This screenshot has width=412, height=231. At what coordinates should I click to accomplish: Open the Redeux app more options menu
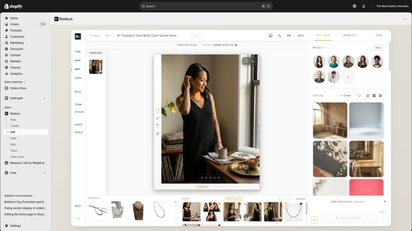coord(405,19)
